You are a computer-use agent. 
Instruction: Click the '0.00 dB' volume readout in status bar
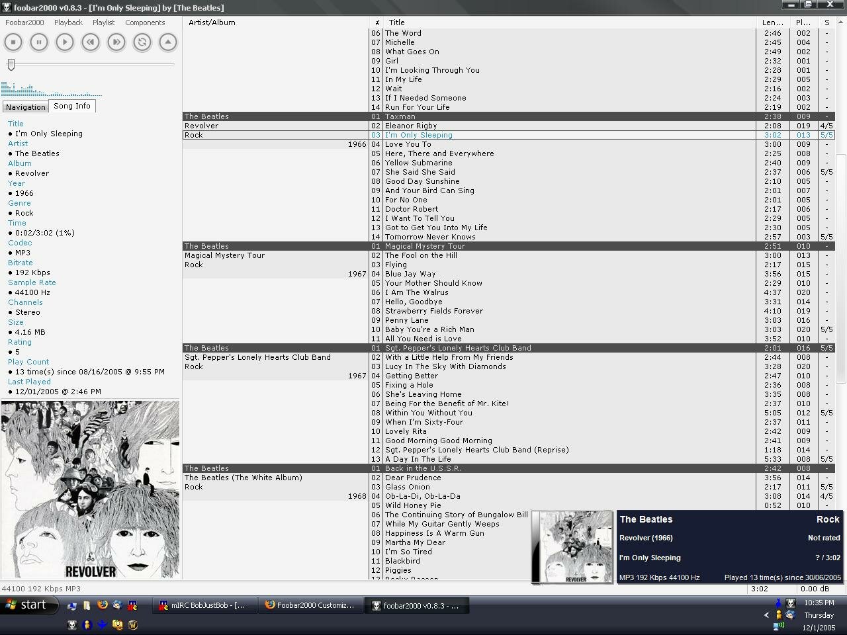[815, 589]
